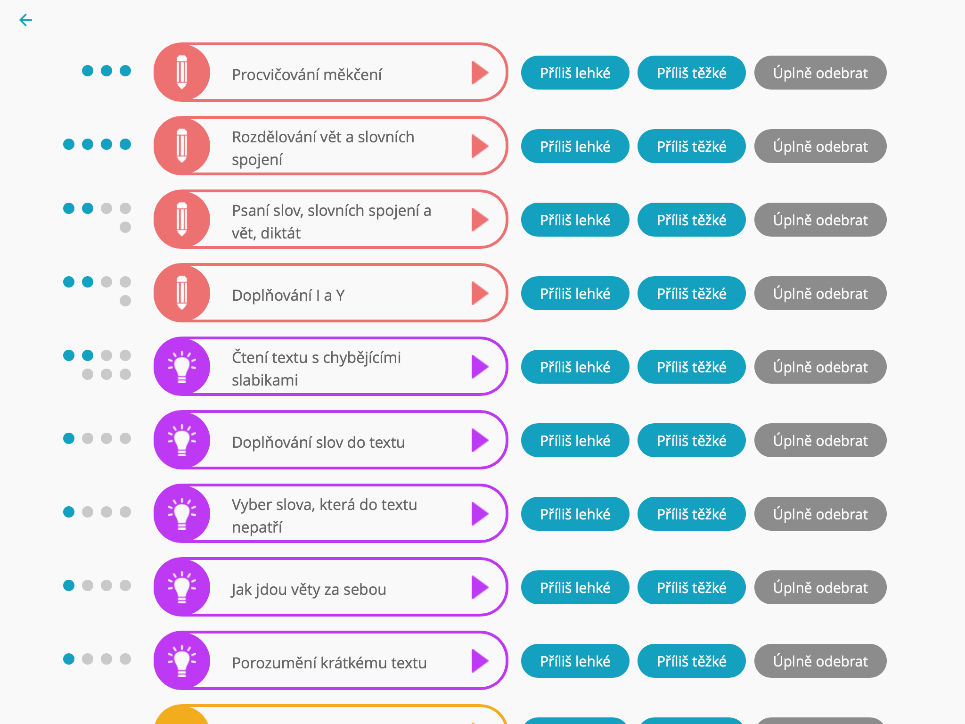
Task: Tap the lightbulb icon for Doplňování slov do textu
Action: [x=182, y=440]
